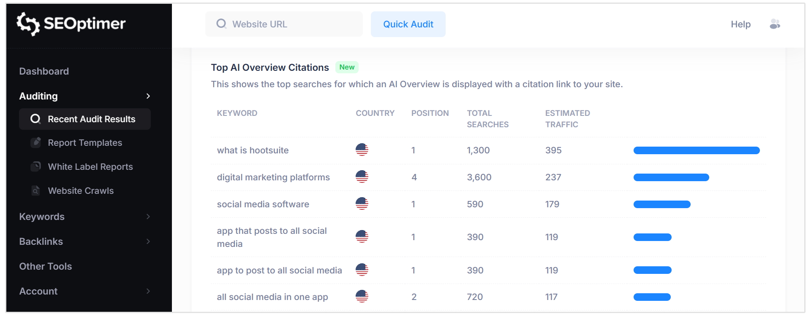Expand the Backlinks sidebar section
Viewport: 811px width, 316px height.
[148, 241]
